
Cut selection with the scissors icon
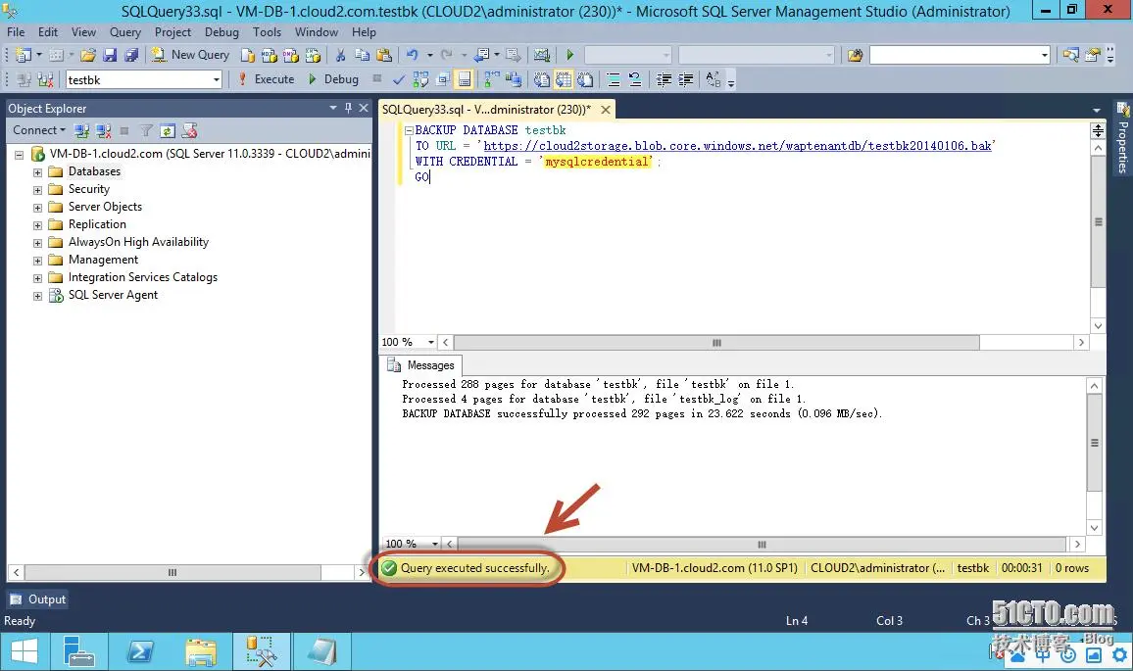coord(340,55)
